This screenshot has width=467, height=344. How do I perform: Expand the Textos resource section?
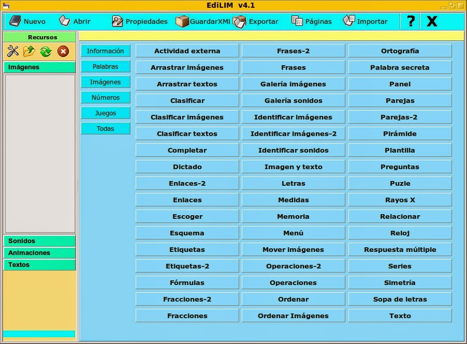pyautogui.click(x=40, y=264)
